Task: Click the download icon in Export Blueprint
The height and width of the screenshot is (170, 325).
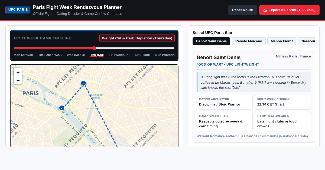Action: point(265,10)
